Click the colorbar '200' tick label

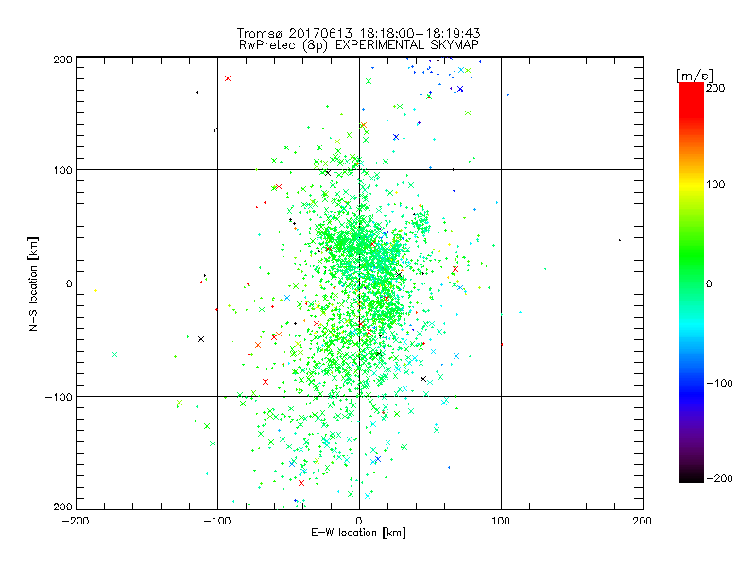click(x=715, y=88)
